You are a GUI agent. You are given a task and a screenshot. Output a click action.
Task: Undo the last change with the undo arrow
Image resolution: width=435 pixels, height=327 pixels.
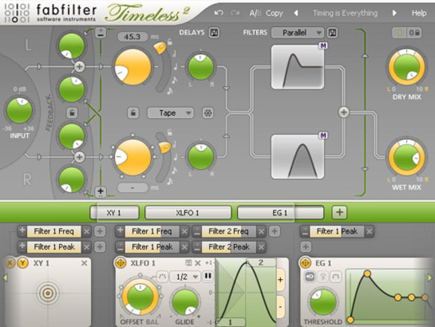tap(219, 13)
